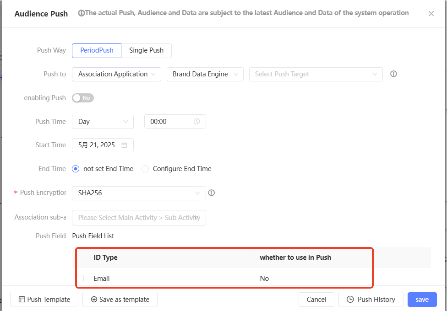This screenshot has height=311, width=447.
Task: Switch to the Single Push tab
Action: [x=146, y=50]
